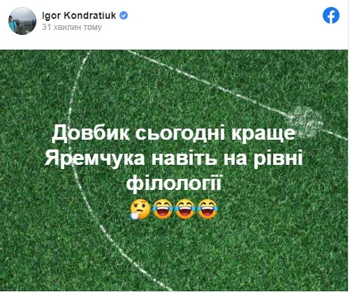Open Igor Kondratiuk's profile avatar
Screen dimensions: 350x292
[22, 21]
